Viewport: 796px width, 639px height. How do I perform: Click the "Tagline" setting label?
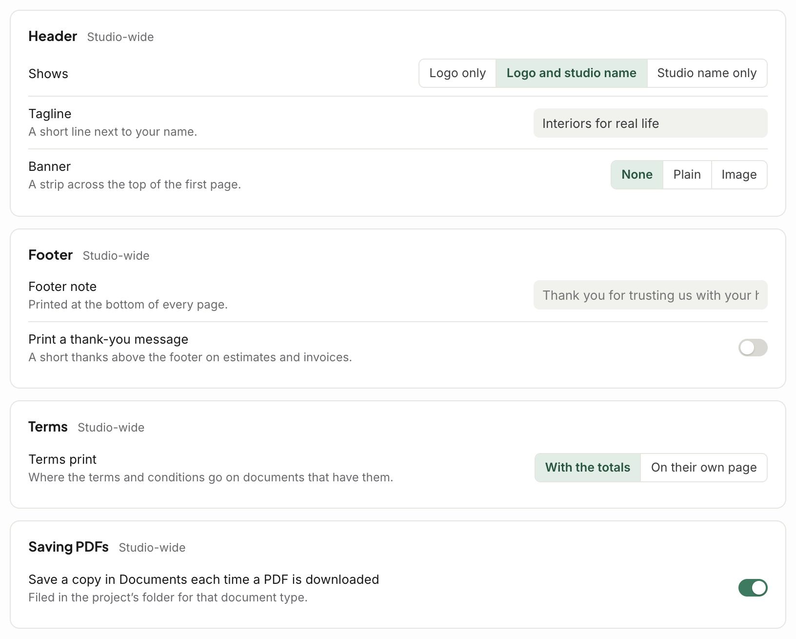pyautogui.click(x=50, y=114)
